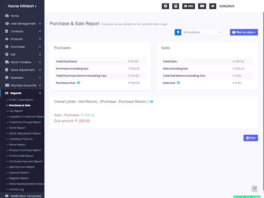Open the Filter by date dropdown
The height and width of the screenshot is (198, 264).
pyautogui.click(x=244, y=32)
